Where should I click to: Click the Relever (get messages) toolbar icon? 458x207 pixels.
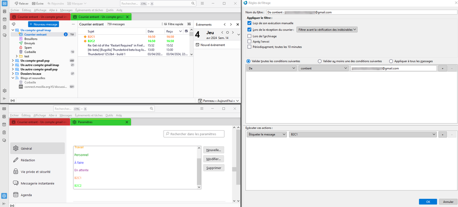tap(16, 3)
